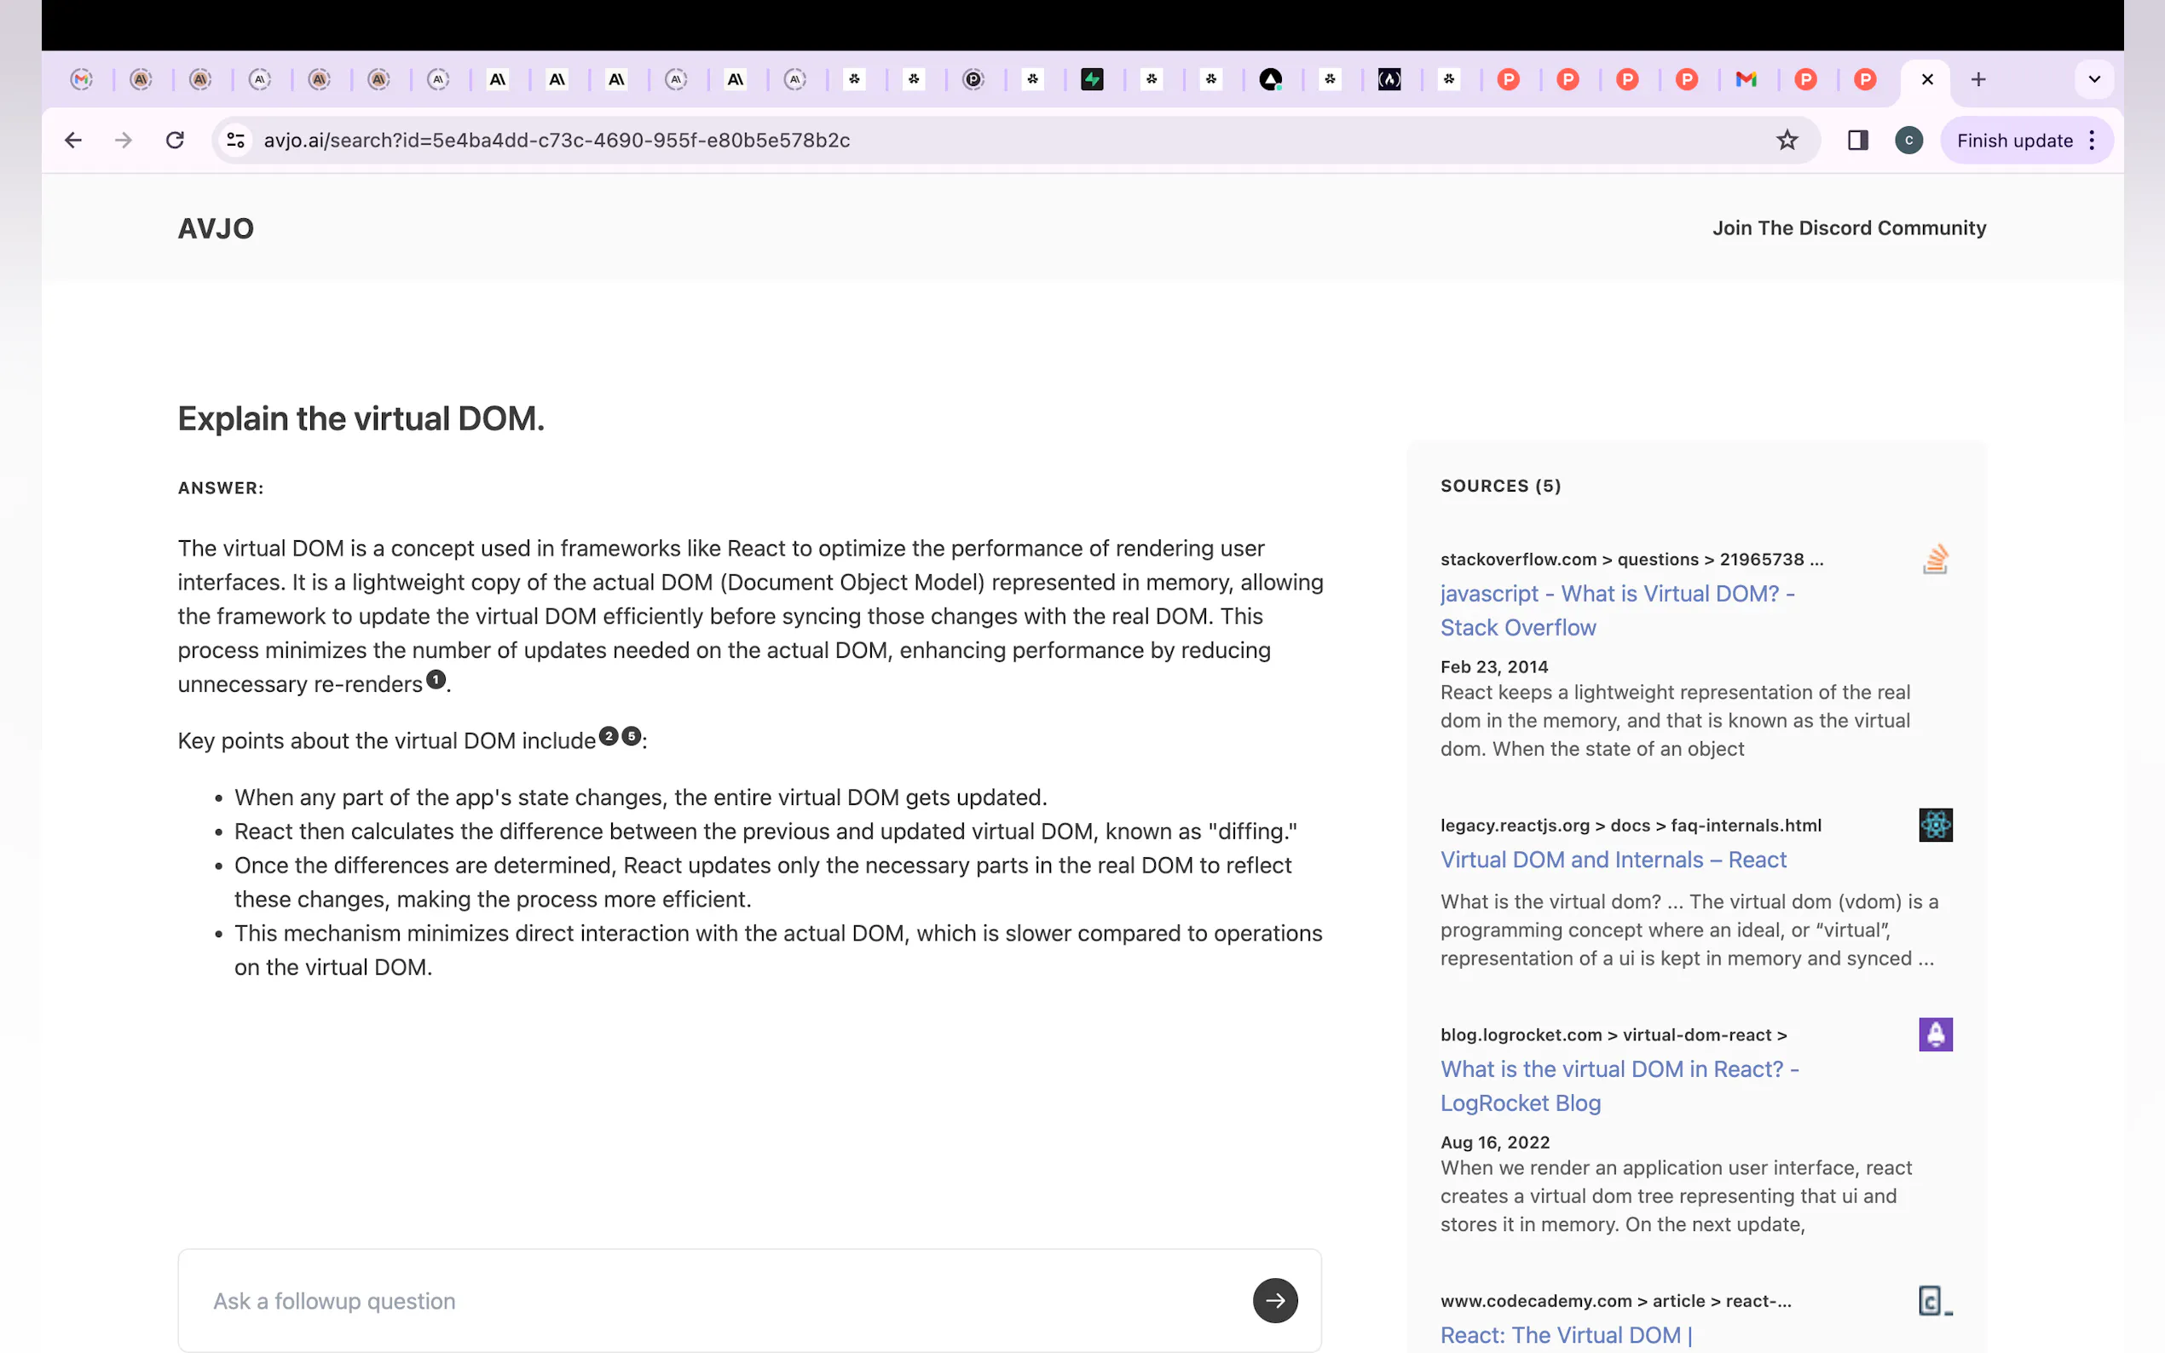The height and width of the screenshot is (1353, 2165).
Task: Submit followup question with arrow button
Action: (1274, 1300)
